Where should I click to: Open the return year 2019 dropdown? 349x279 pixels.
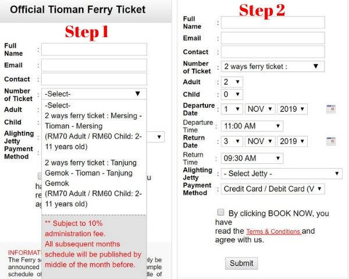point(292,141)
